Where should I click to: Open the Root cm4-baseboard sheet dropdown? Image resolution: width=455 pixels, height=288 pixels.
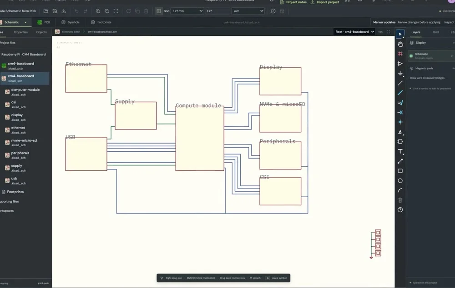pos(354,32)
